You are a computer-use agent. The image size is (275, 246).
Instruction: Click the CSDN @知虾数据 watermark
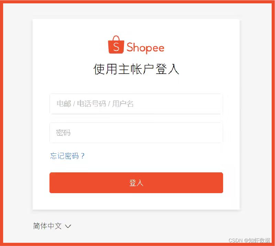coord(249,240)
